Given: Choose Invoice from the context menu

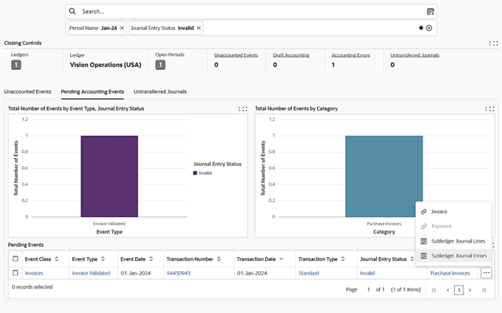Looking at the screenshot, I should [453, 212].
